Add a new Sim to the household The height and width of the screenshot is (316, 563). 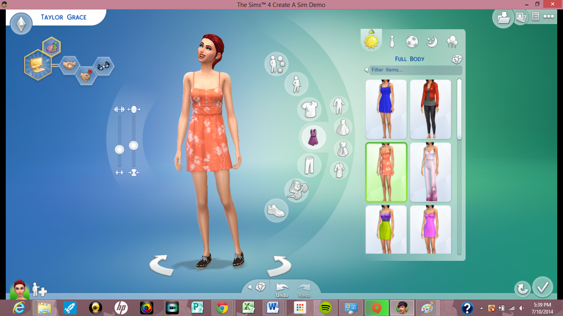tap(39, 290)
